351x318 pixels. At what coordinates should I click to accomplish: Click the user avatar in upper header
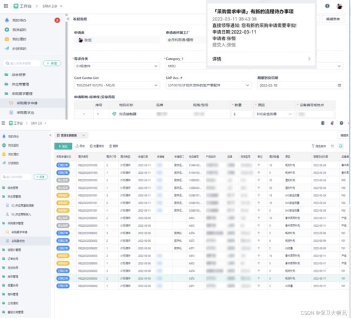tap(339, 6)
